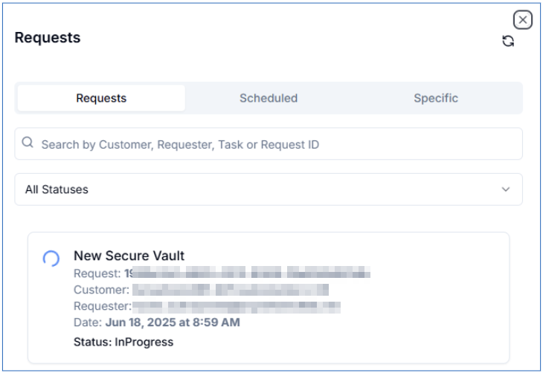Open the All Statuses dropdown

[x=269, y=189]
